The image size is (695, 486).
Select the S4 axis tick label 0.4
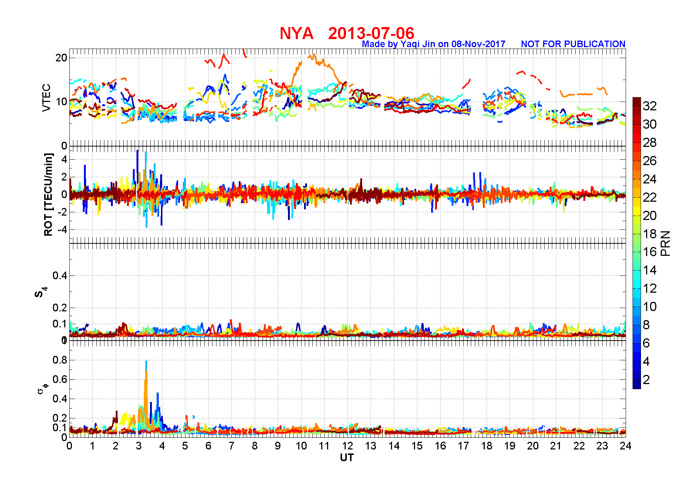coord(60,276)
